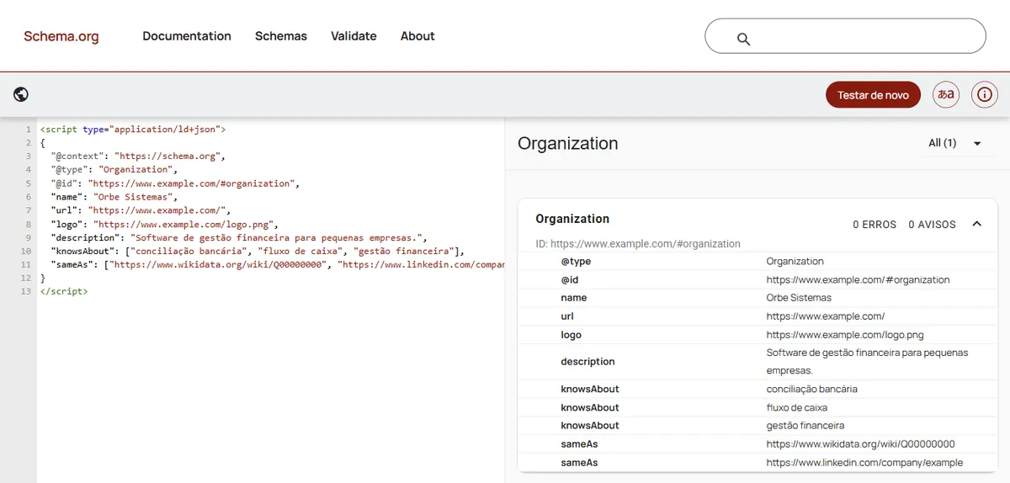The height and width of the screenshot is (483, 1010).
Task: Click the url property label
Action: coord(566,316)
